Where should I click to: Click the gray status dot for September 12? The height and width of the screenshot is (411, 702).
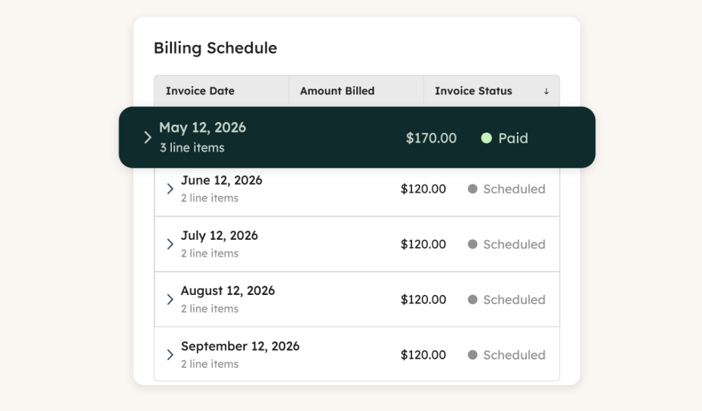click(472, 355)
